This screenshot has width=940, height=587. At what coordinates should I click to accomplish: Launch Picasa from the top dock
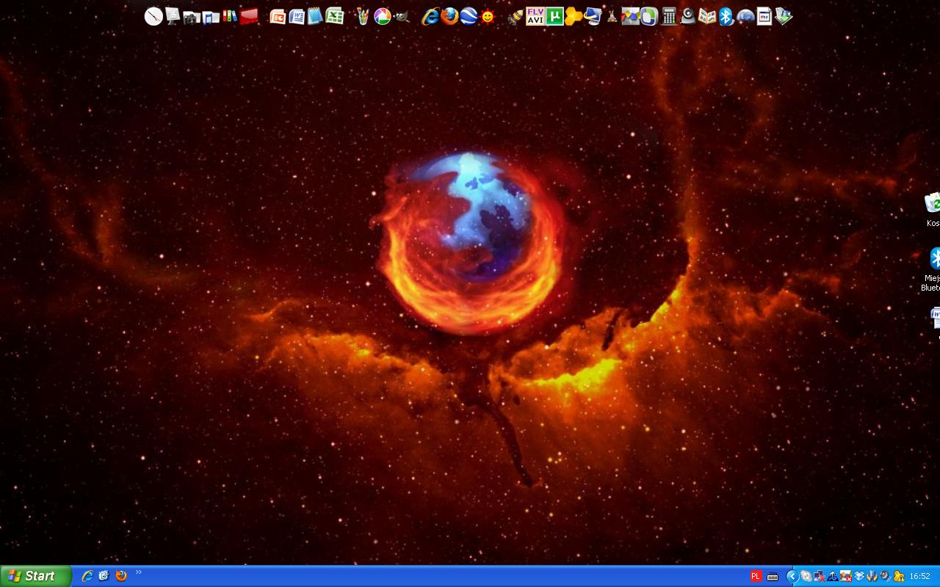tap(382, 16)
